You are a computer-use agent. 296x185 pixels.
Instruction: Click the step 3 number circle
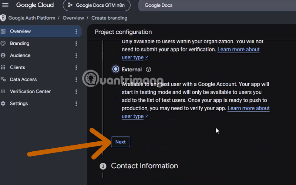pos(103,166)
